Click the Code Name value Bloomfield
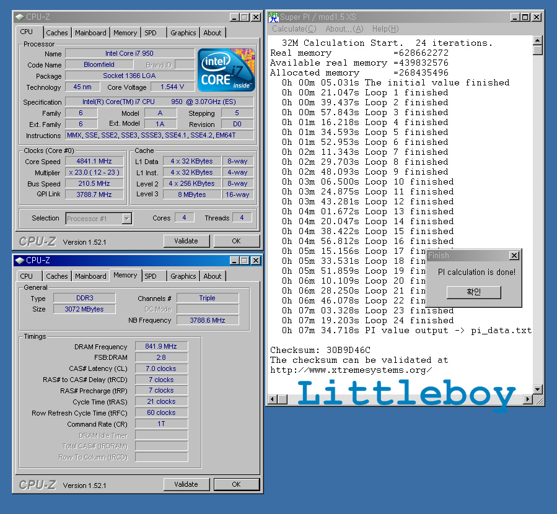This screenshot has height=514, width=557. pyautogui.click(x=99, y=64)
